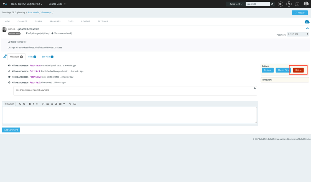Click the redo icon in editor toolbar
This screenshot has width=311, height=182.
pyautogui.click(x=24, y=104)
